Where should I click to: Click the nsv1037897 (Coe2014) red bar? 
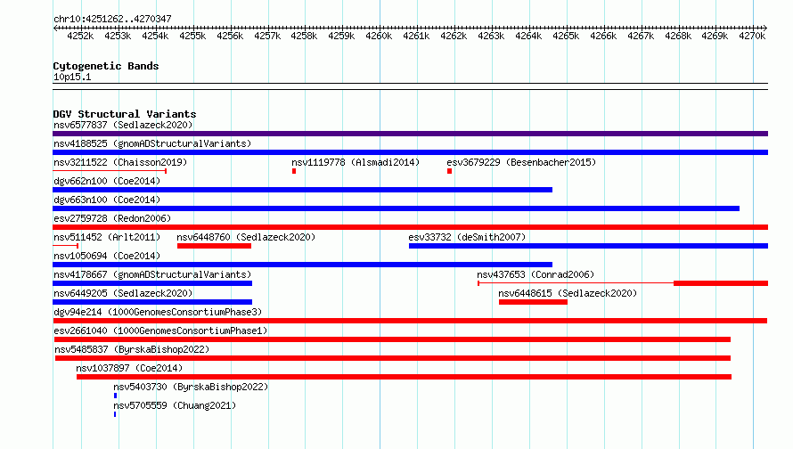tap(405, 377)
